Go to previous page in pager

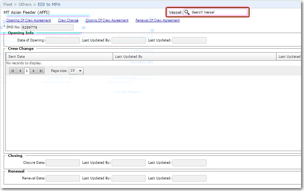(20, 71)
